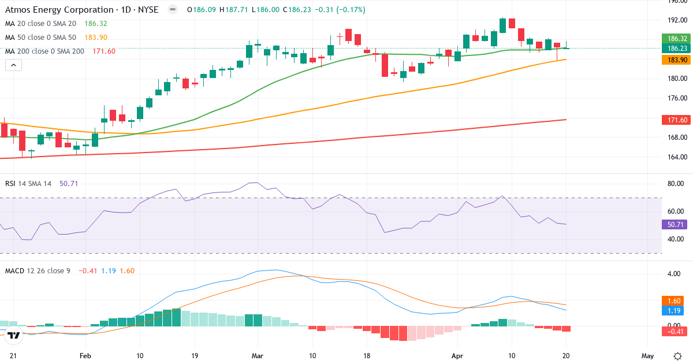Select the TradingView logo

coord(13,334)
